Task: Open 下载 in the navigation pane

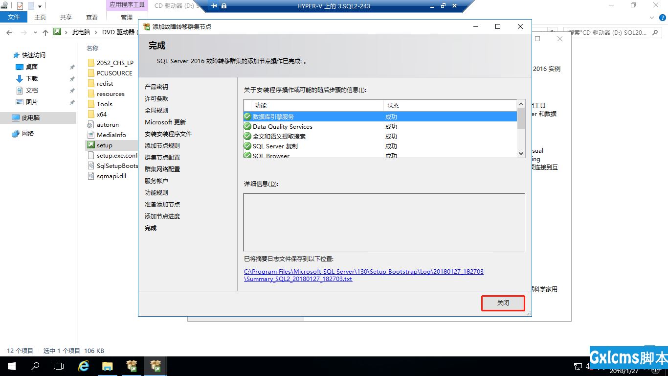Action: click(x=31, y=79)
